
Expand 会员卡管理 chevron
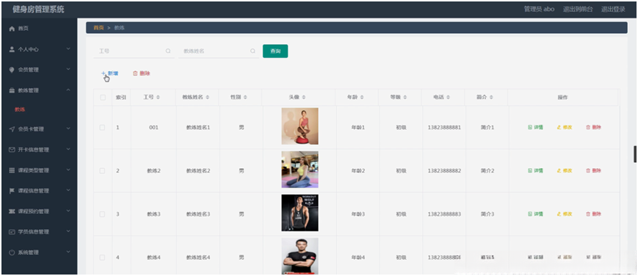coord(68,128)
